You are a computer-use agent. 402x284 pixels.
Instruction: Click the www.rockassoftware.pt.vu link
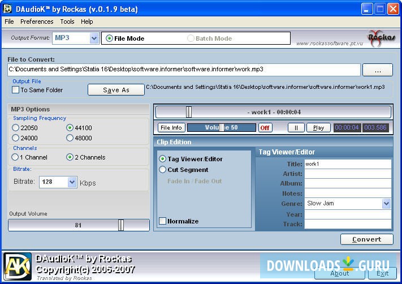click(x=330, y=44)
